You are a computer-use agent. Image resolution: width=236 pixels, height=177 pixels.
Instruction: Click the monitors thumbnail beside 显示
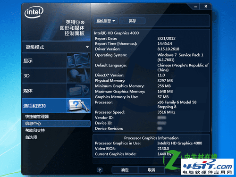[x=78, y=60]
